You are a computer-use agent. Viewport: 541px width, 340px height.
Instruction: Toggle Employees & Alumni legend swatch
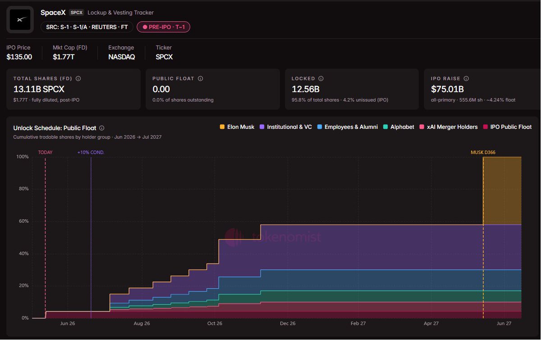coord(319,127)
